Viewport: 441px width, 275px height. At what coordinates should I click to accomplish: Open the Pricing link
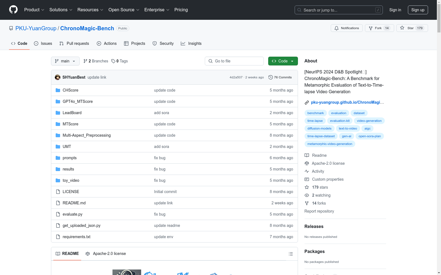pos(181,10)
